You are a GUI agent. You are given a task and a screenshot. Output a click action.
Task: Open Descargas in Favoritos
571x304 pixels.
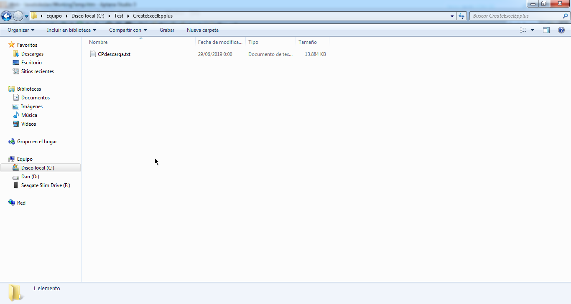click(x=32, y=54)
